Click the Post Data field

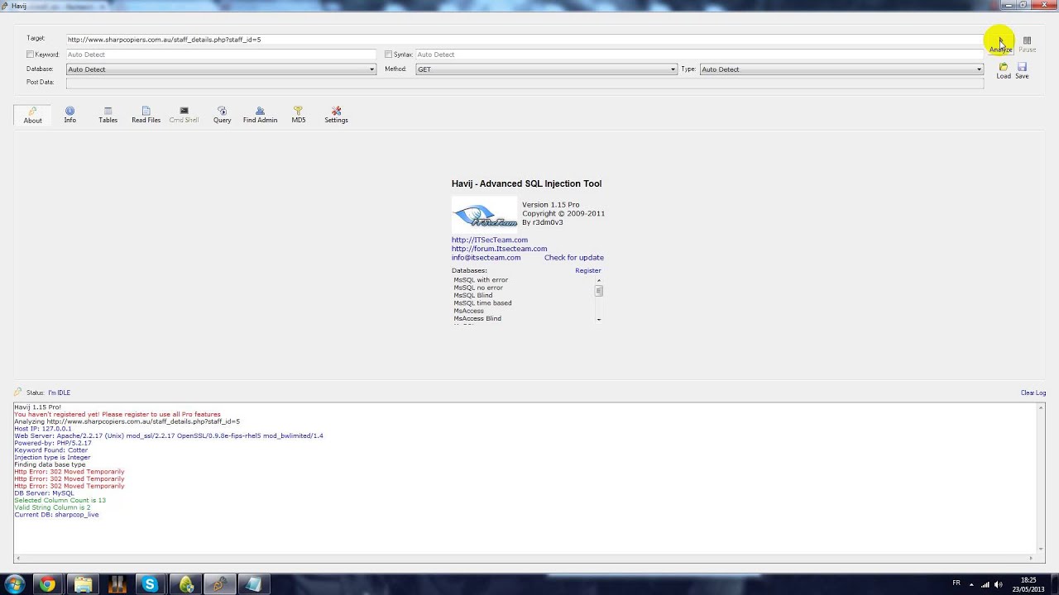click(x=525, y=83)
